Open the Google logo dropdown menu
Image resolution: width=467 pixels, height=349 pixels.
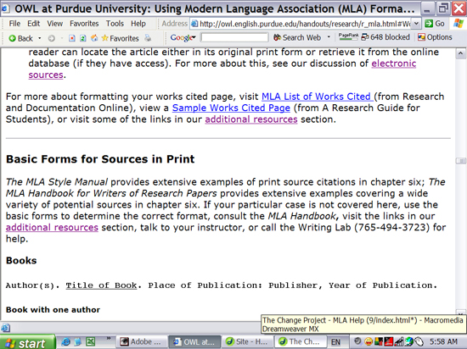point(183,37)
